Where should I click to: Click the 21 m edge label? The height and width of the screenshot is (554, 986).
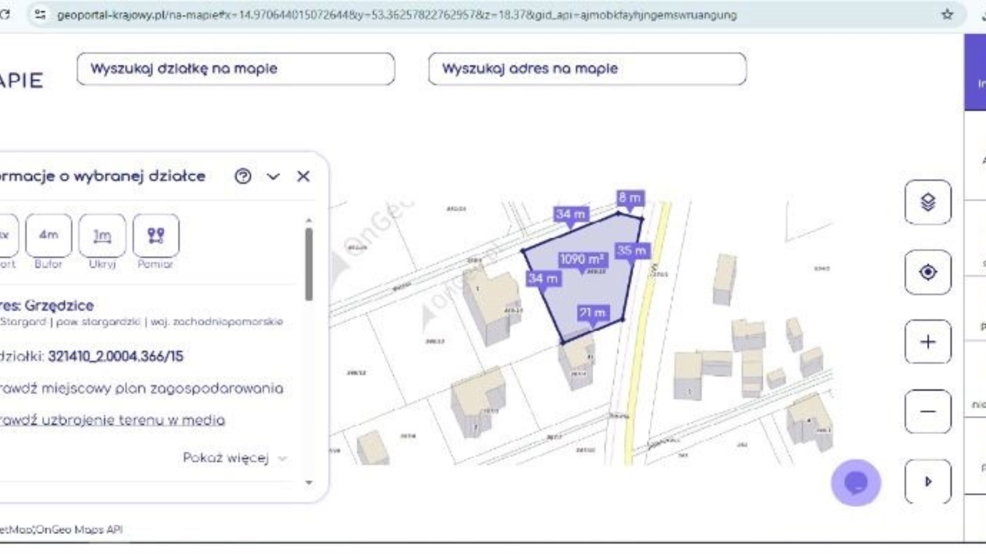[x=592, y=313]
